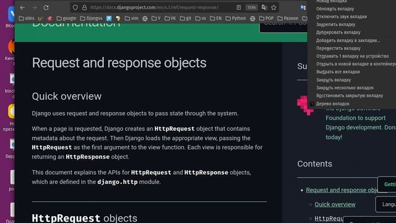Open the yellow bulb bookmark icon
This screenshot has width=396, height=223.
118,18
